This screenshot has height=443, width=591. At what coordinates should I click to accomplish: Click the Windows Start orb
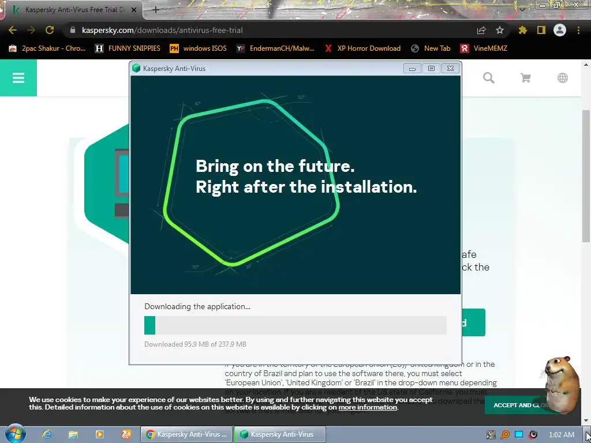(15, 434)
